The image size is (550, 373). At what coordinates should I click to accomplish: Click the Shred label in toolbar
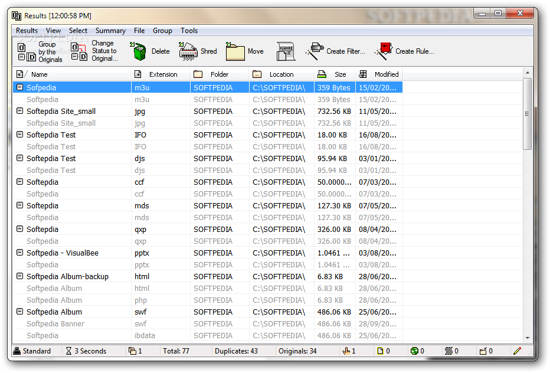[209, 51]
